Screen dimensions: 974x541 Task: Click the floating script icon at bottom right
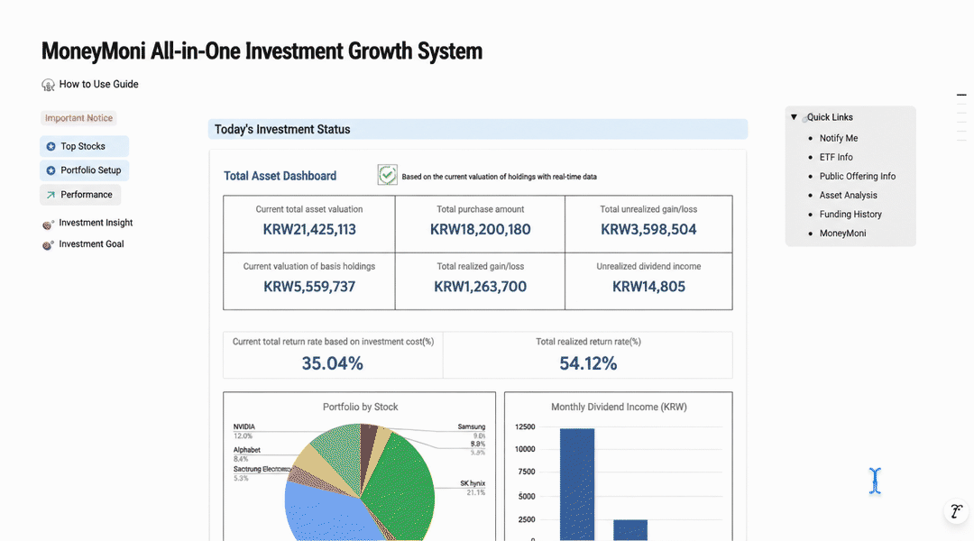tap(956, 511)
